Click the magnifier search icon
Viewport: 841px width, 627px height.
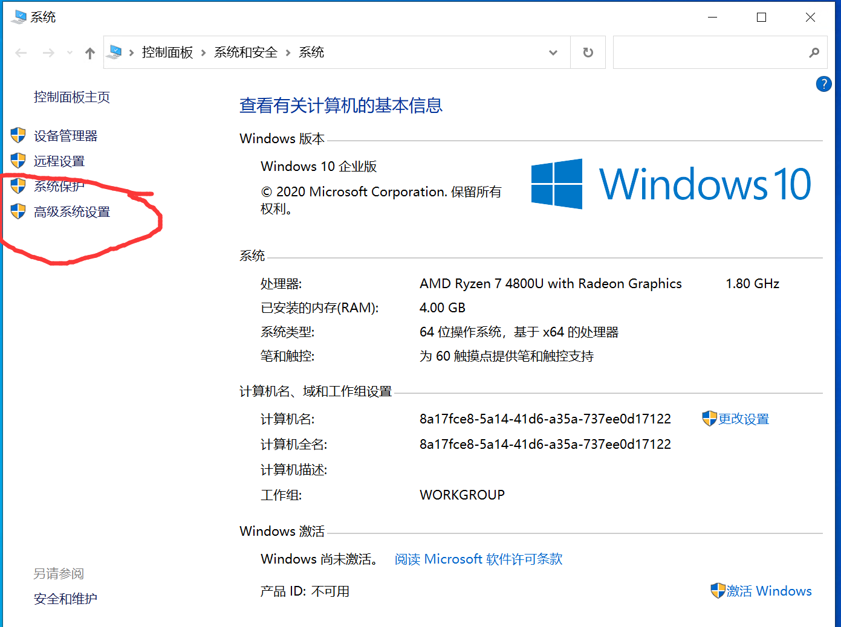click(814, 53)
